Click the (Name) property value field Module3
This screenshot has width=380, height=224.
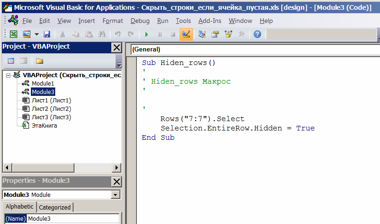point(73,219)
